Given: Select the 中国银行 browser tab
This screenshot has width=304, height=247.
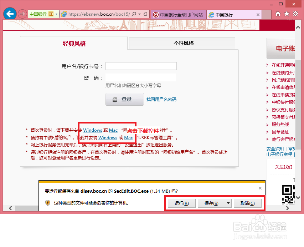Looking at the screenshot, I should point(231,15).
